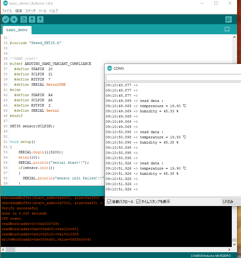Screen dimensions: 241x258
Task: Click the COM5 window Arduino icon
Action: 110,68
